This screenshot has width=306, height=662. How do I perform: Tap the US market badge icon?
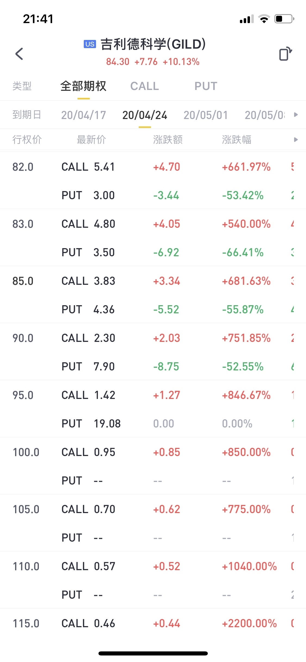90,44
